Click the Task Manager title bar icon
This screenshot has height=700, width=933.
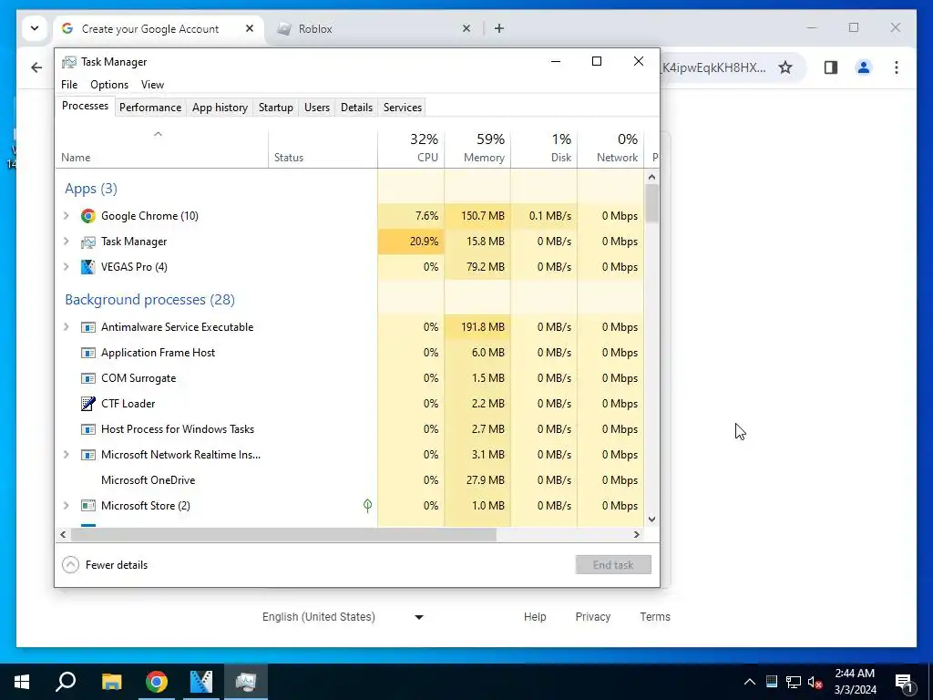pos(69,62)
